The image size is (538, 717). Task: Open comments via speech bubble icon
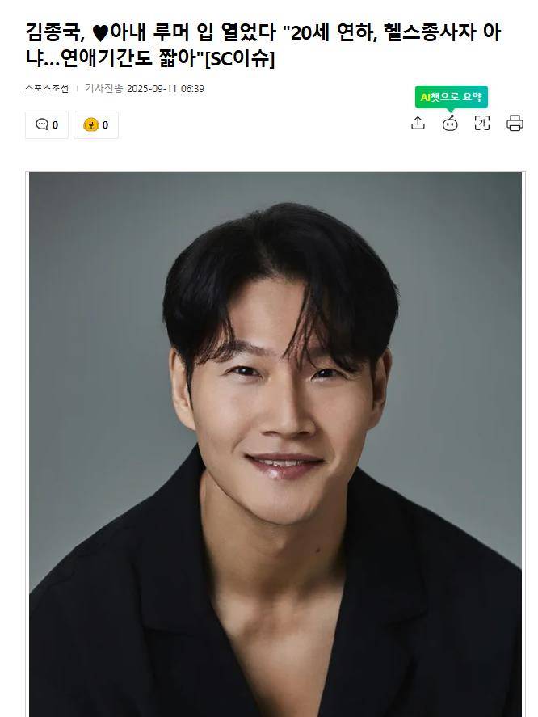[41, 124]
